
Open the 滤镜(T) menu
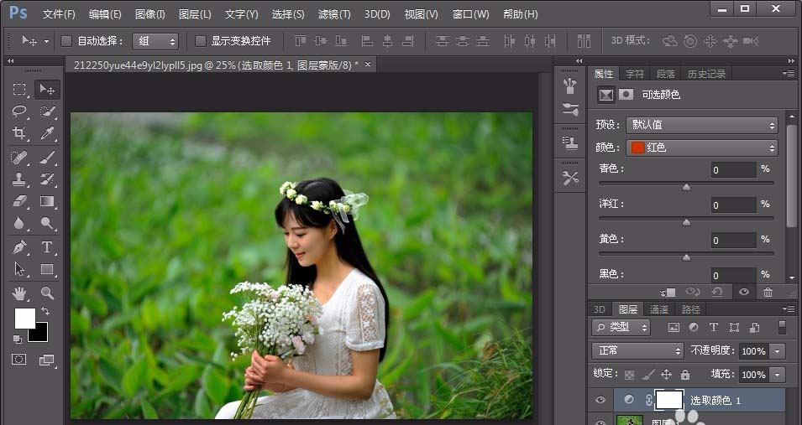[334, 14]
